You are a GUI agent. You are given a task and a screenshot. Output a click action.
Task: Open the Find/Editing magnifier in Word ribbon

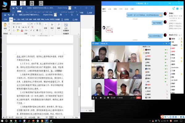point(59,25)
